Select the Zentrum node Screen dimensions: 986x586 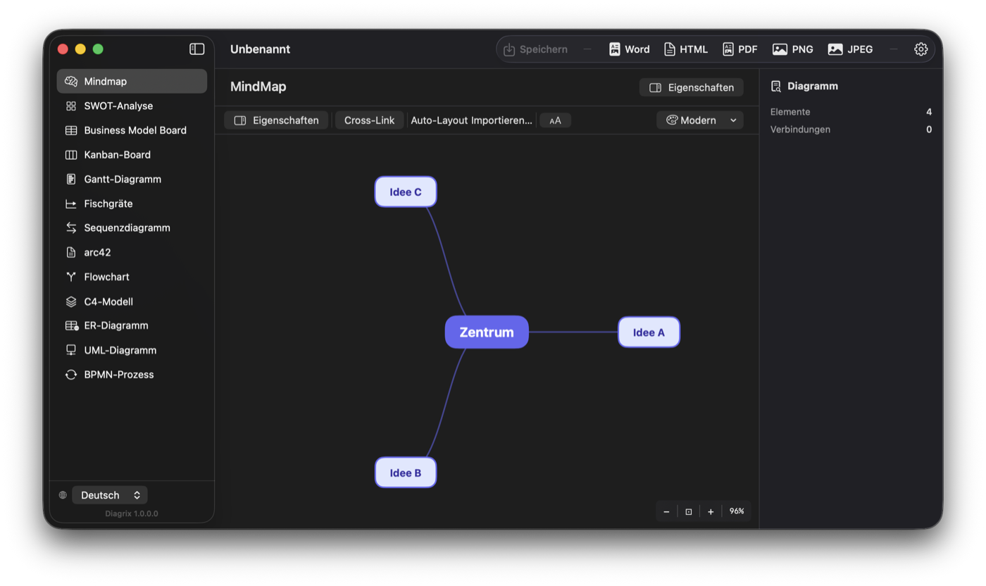click(x=487, y=332)
